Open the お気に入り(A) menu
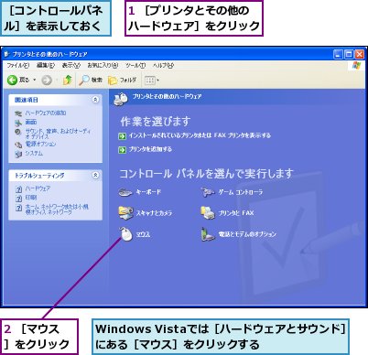368x355 pixels. point(103,65)
